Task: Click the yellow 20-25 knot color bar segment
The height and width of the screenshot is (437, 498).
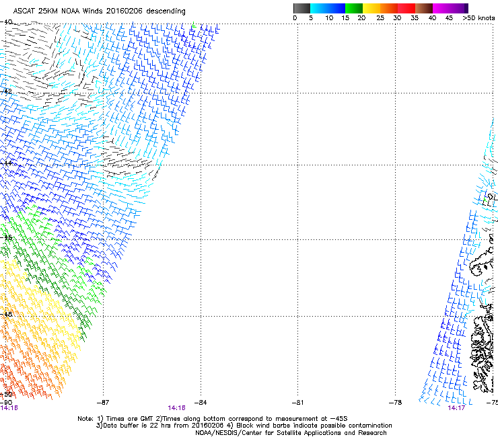Action: coord(371,8)
